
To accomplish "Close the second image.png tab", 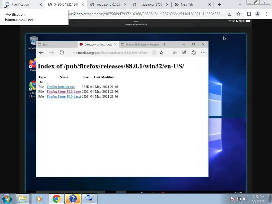I will click(167, 5).
